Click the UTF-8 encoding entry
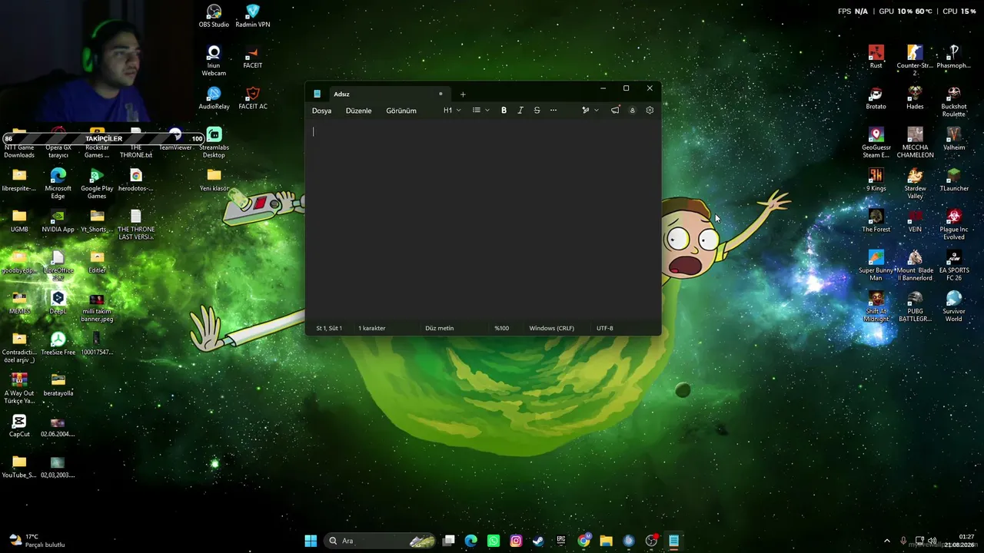 [x=605, y=329]
